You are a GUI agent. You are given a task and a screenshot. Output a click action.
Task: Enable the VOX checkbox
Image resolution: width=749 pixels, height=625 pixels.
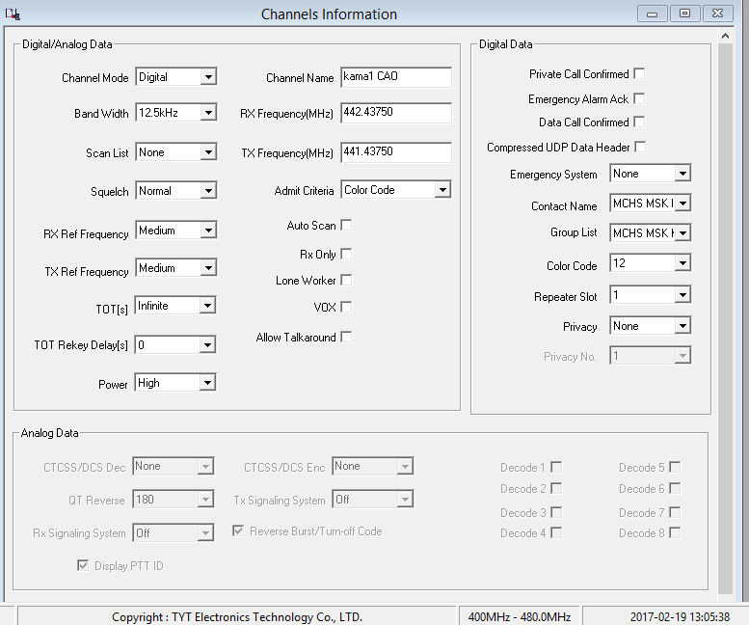346,307
